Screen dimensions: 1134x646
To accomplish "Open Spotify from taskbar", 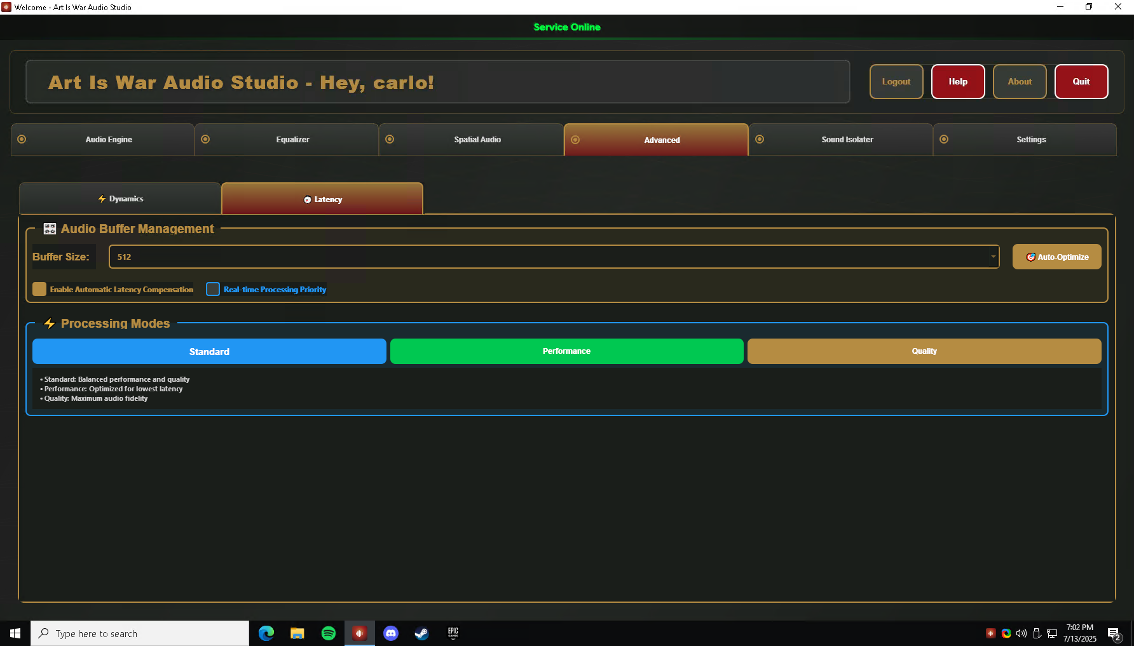I will [329, 633].
